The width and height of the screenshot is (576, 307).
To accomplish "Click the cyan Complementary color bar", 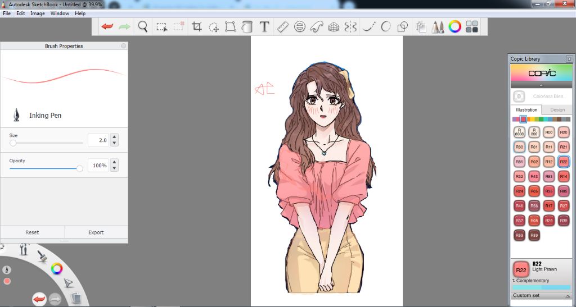I will click(541, 287).
